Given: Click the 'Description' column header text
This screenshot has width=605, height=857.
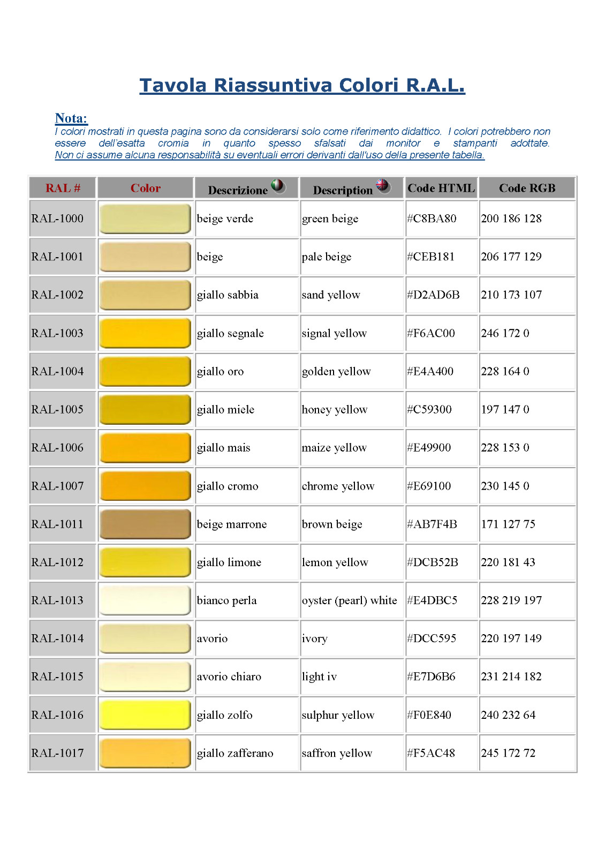Looking at the screenshot, I should pos(343,190).
